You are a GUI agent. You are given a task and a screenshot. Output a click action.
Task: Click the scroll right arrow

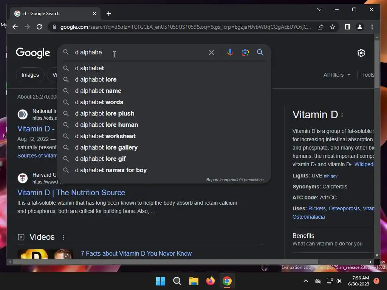[370, 262]
